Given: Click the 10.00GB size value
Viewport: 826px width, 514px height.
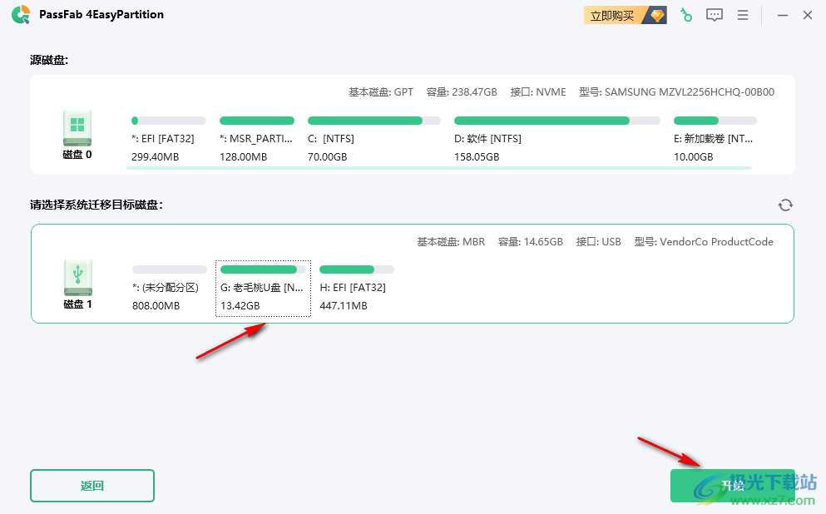Looking at the screenshot, I should (x=693, y=157).
